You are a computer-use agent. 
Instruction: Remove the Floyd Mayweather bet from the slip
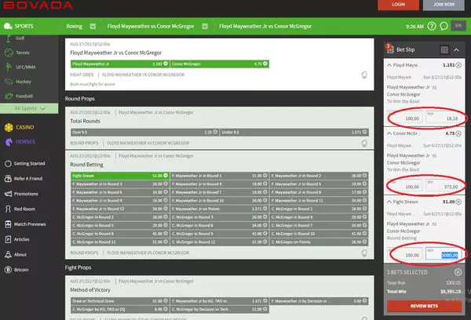pos(458,65)
